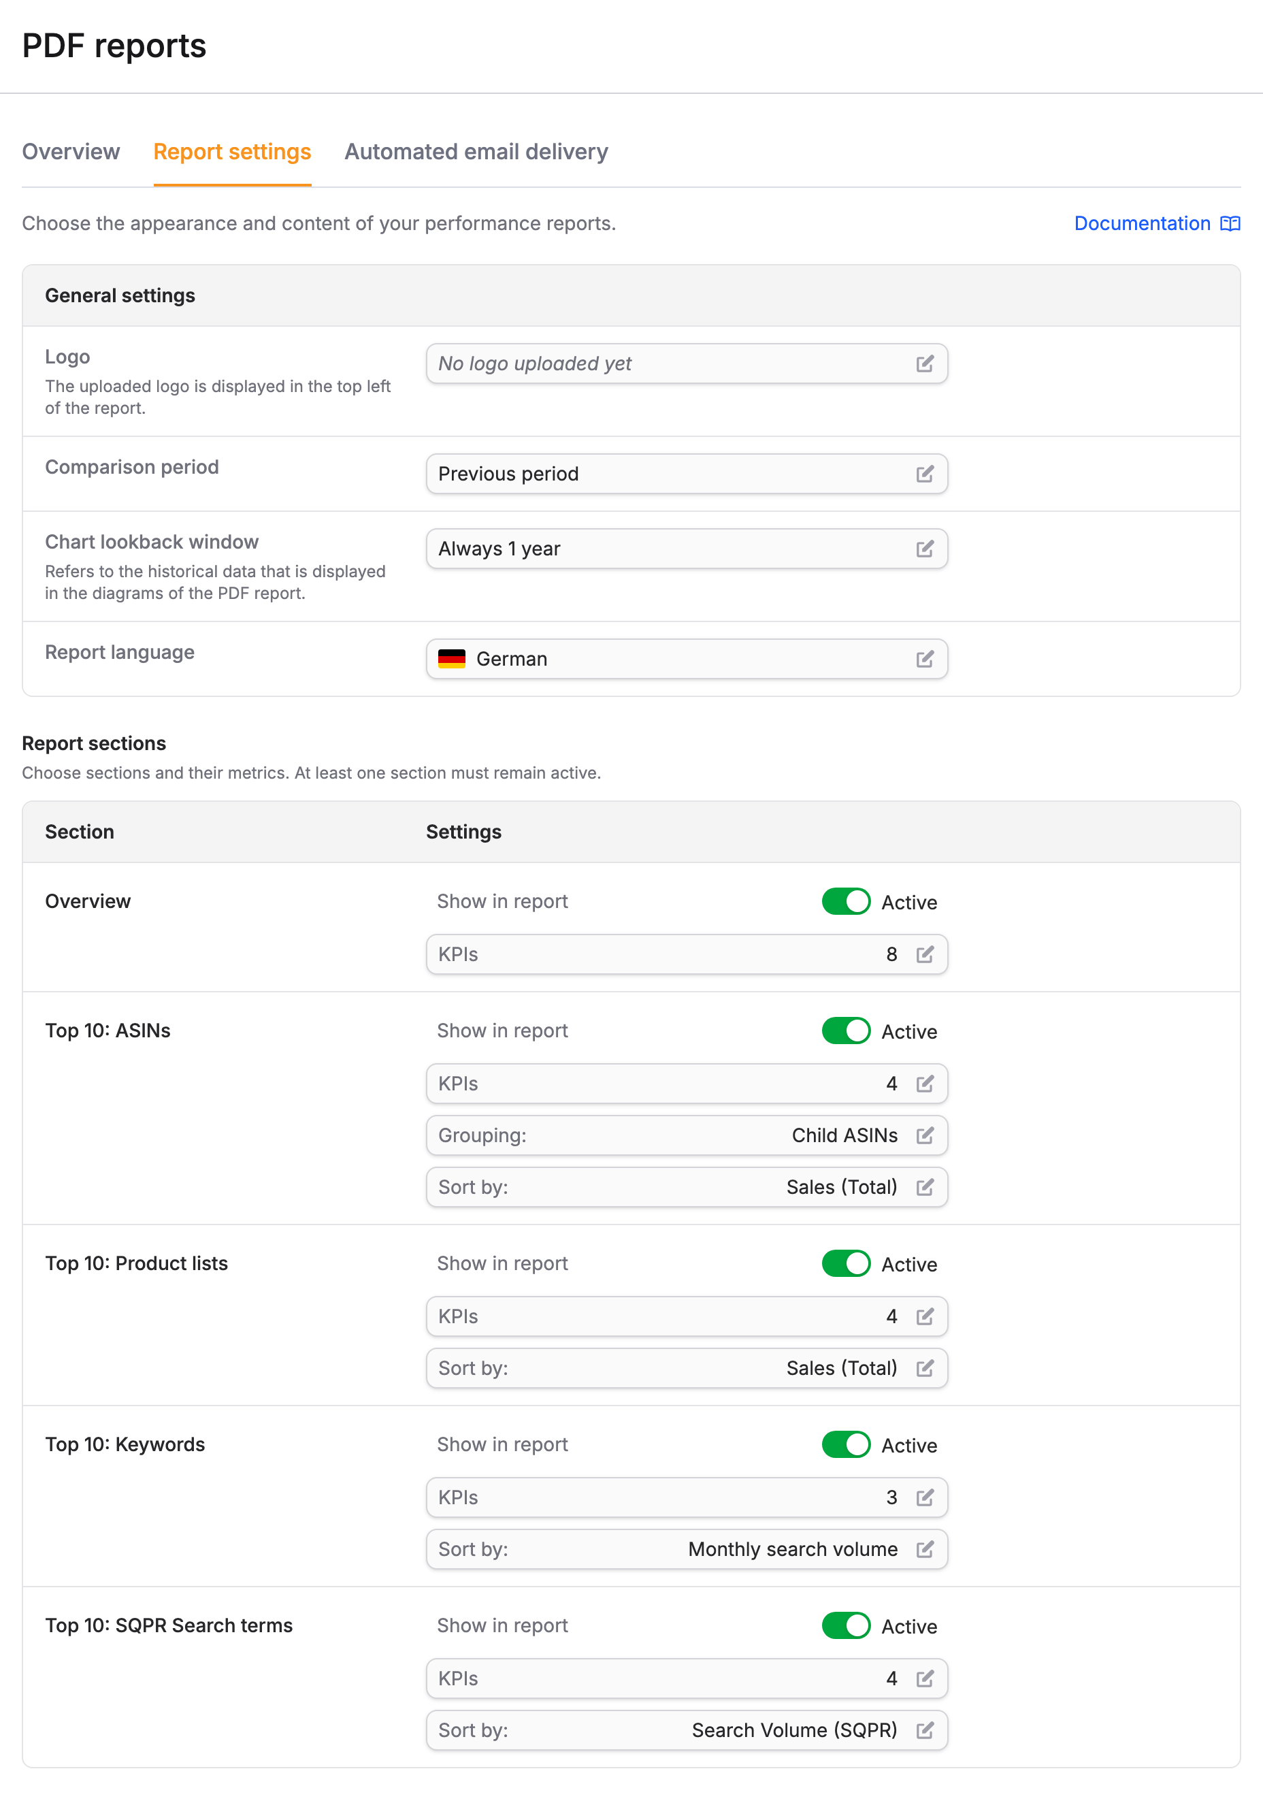Screen dimensions: 1263x1801
Task: Click the General settings header
Action: (x=120, y=295)
